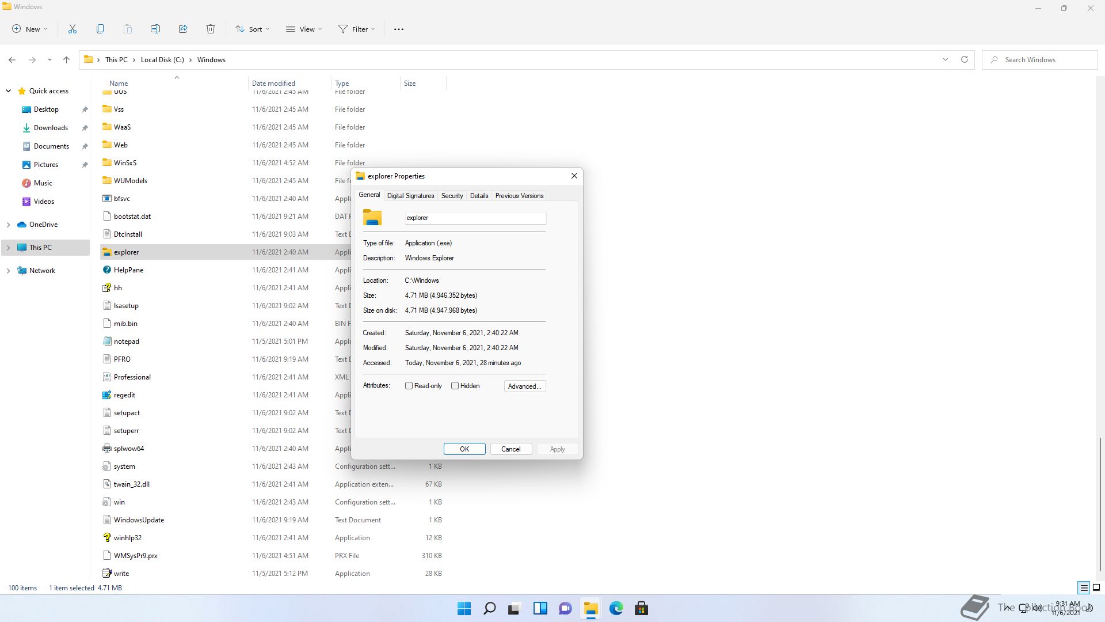The width and height of the screenshot is (1105, 622).
Task: Expand the Network tree node
Action: pyautogui.click(x=8, y=271)
